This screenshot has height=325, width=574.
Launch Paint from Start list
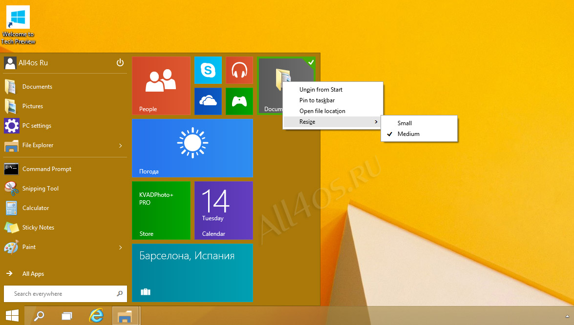pos(65,247)
